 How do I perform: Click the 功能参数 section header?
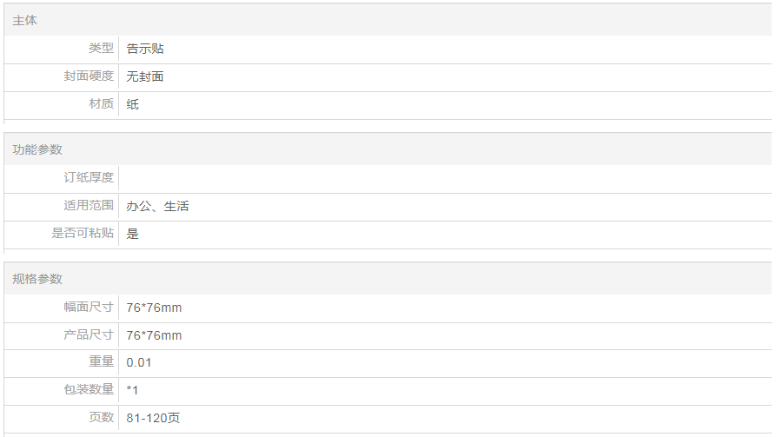[x=37, y=149]
